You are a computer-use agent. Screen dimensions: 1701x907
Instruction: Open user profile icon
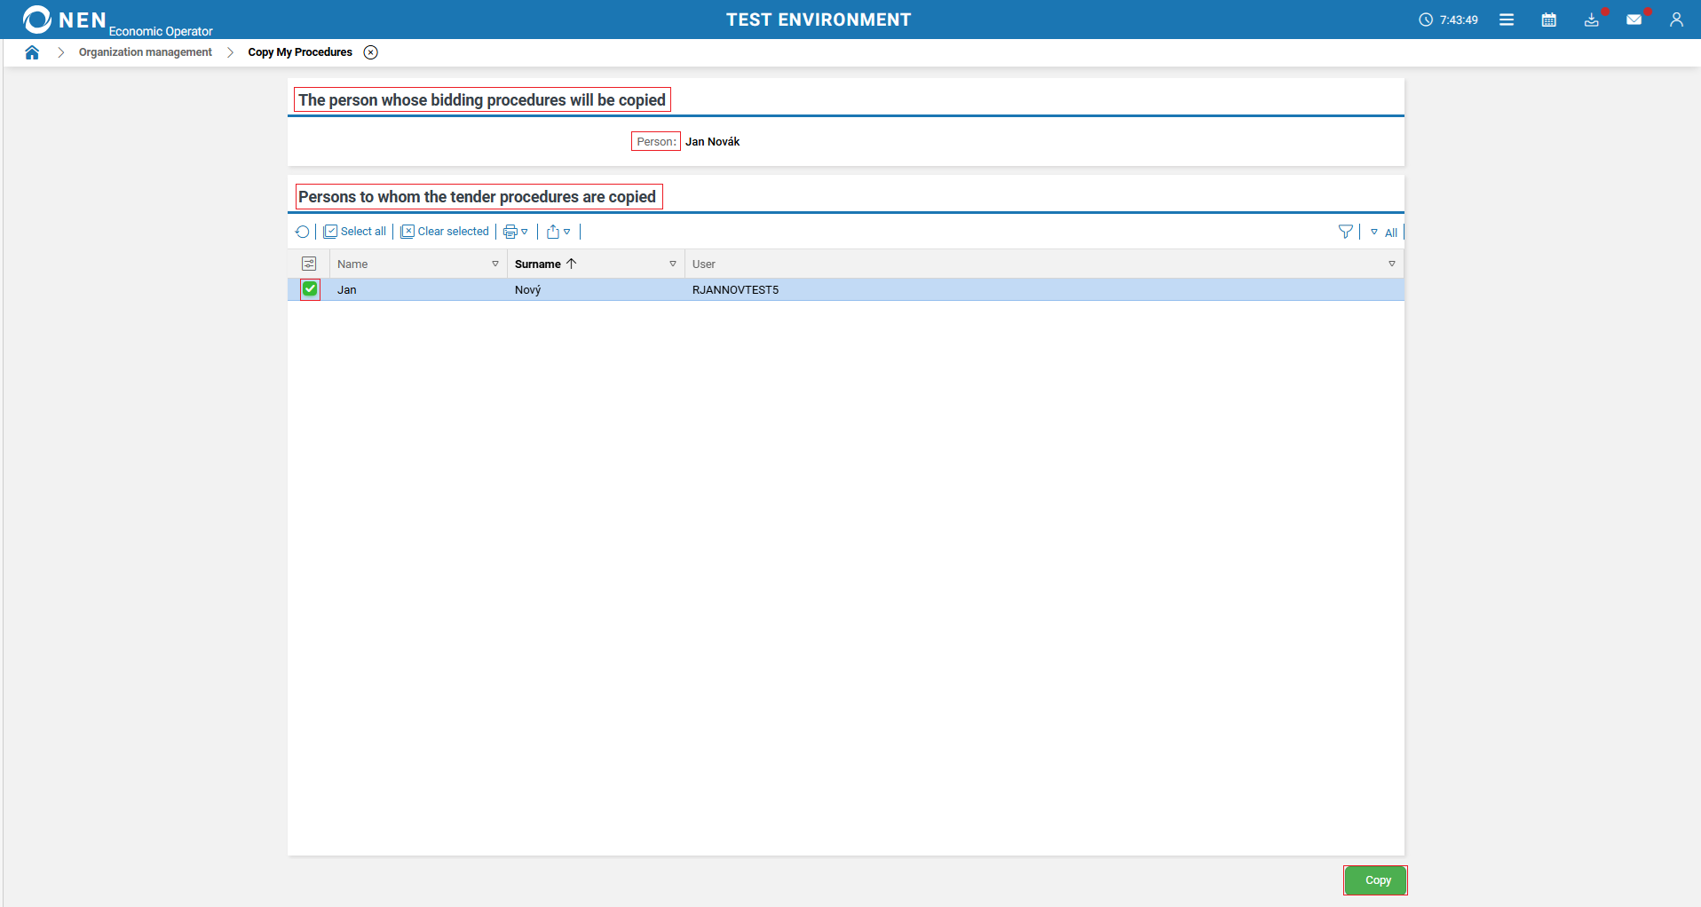point(1676,20)
